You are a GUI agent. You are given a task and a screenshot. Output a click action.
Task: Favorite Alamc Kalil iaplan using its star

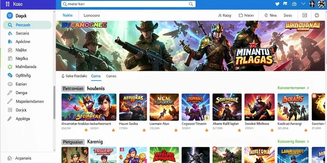point(239,130)
